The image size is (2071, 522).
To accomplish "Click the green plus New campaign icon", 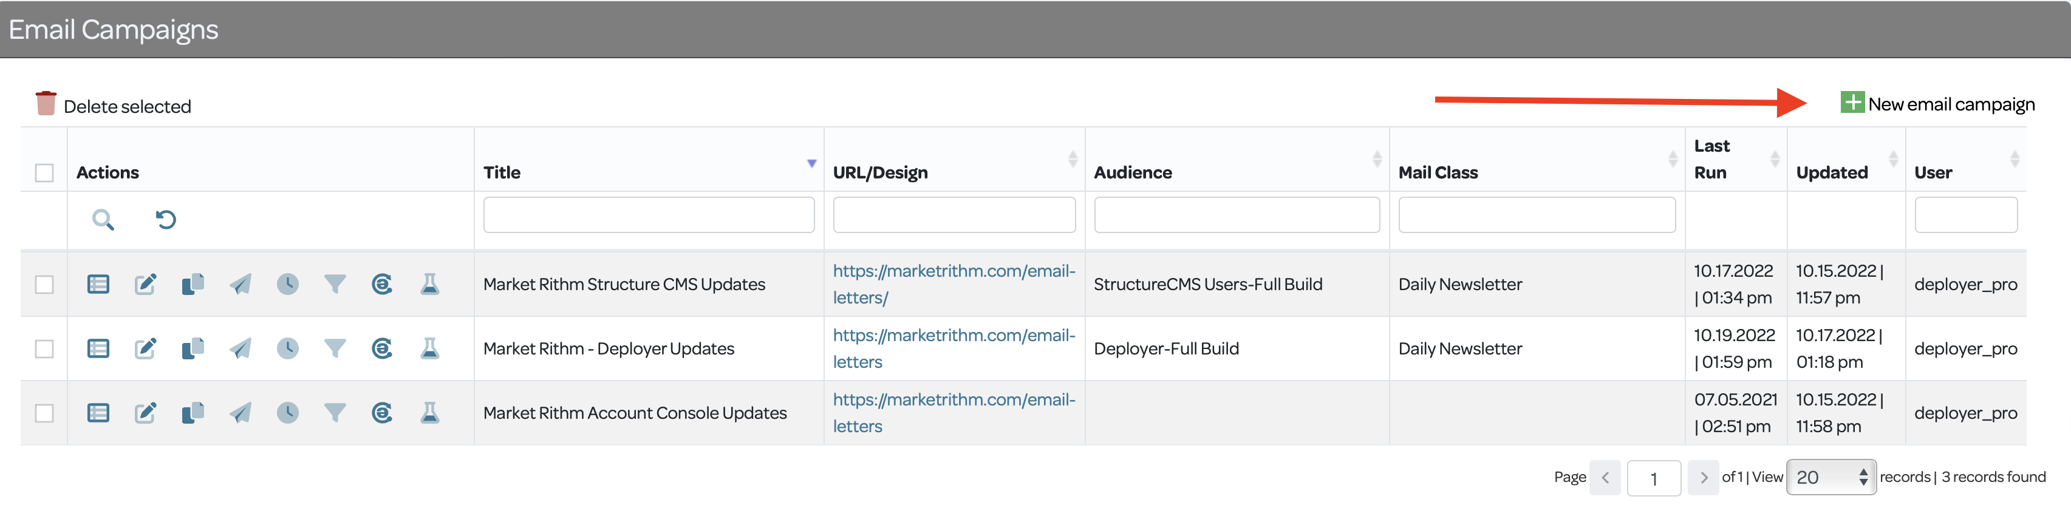I will [x=1852, y=102].
